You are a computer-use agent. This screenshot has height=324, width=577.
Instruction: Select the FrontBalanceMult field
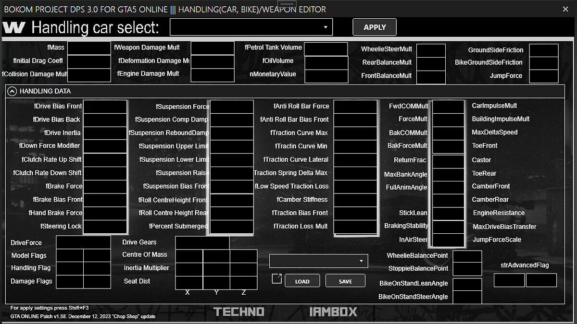click(431, 77)
